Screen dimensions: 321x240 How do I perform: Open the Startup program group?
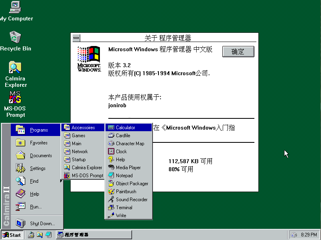click(83, 159)
